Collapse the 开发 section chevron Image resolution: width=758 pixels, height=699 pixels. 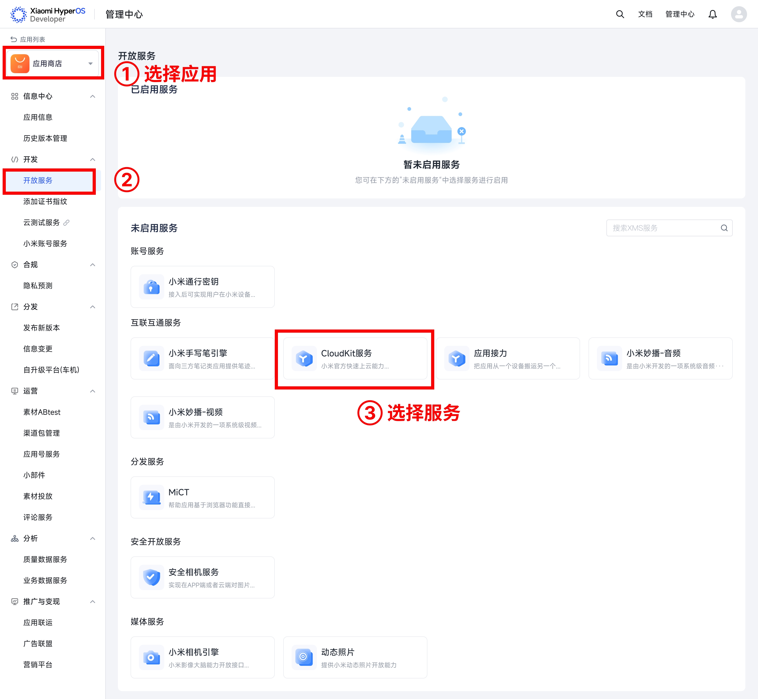pyautogui.click(x=93, y=159)
